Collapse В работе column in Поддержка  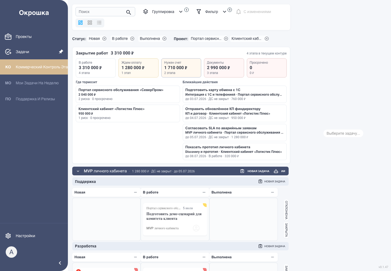click(x=204, y=192)
